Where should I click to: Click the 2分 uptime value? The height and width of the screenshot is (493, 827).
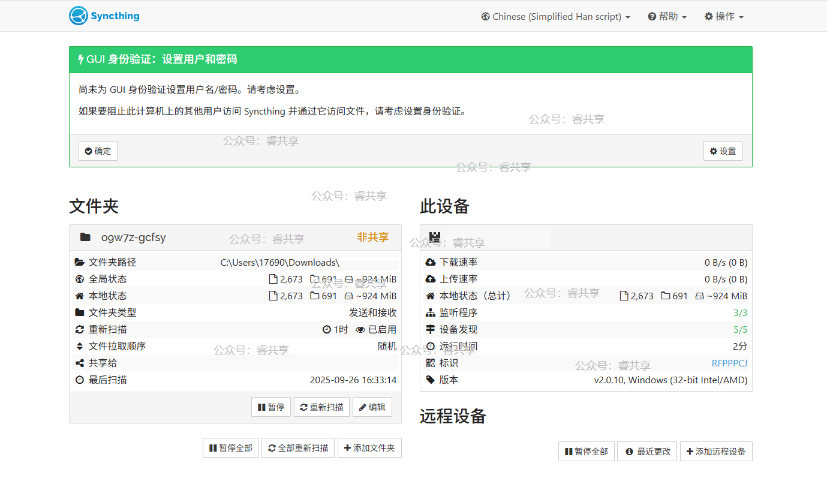pos(740,347)
